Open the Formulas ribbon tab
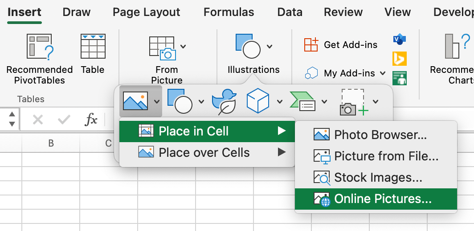 [x=229, y=12]
